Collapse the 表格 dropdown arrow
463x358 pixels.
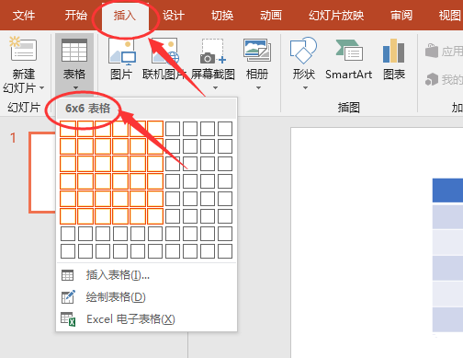[x=75, y=88]
